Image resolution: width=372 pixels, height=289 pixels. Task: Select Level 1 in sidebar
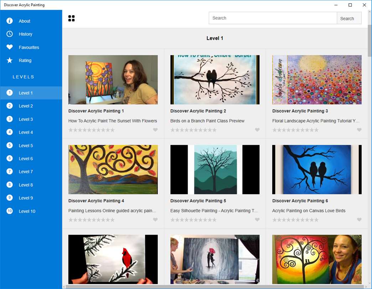click(x=31, y=93)
